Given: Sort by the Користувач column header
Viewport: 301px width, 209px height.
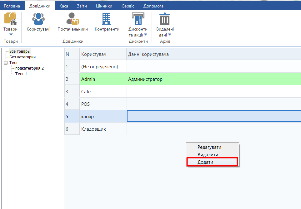Looking at the screenshot, I should 103,54.
